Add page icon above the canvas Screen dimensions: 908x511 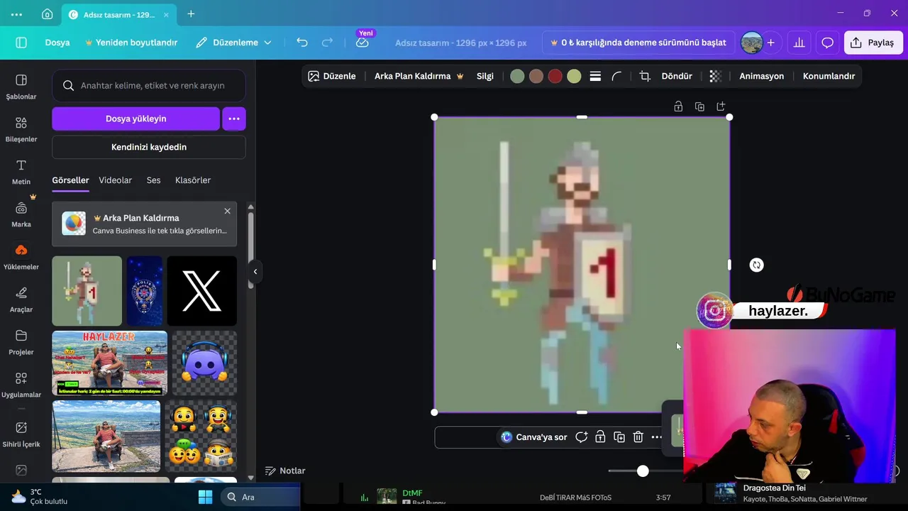tap(721, 106)
